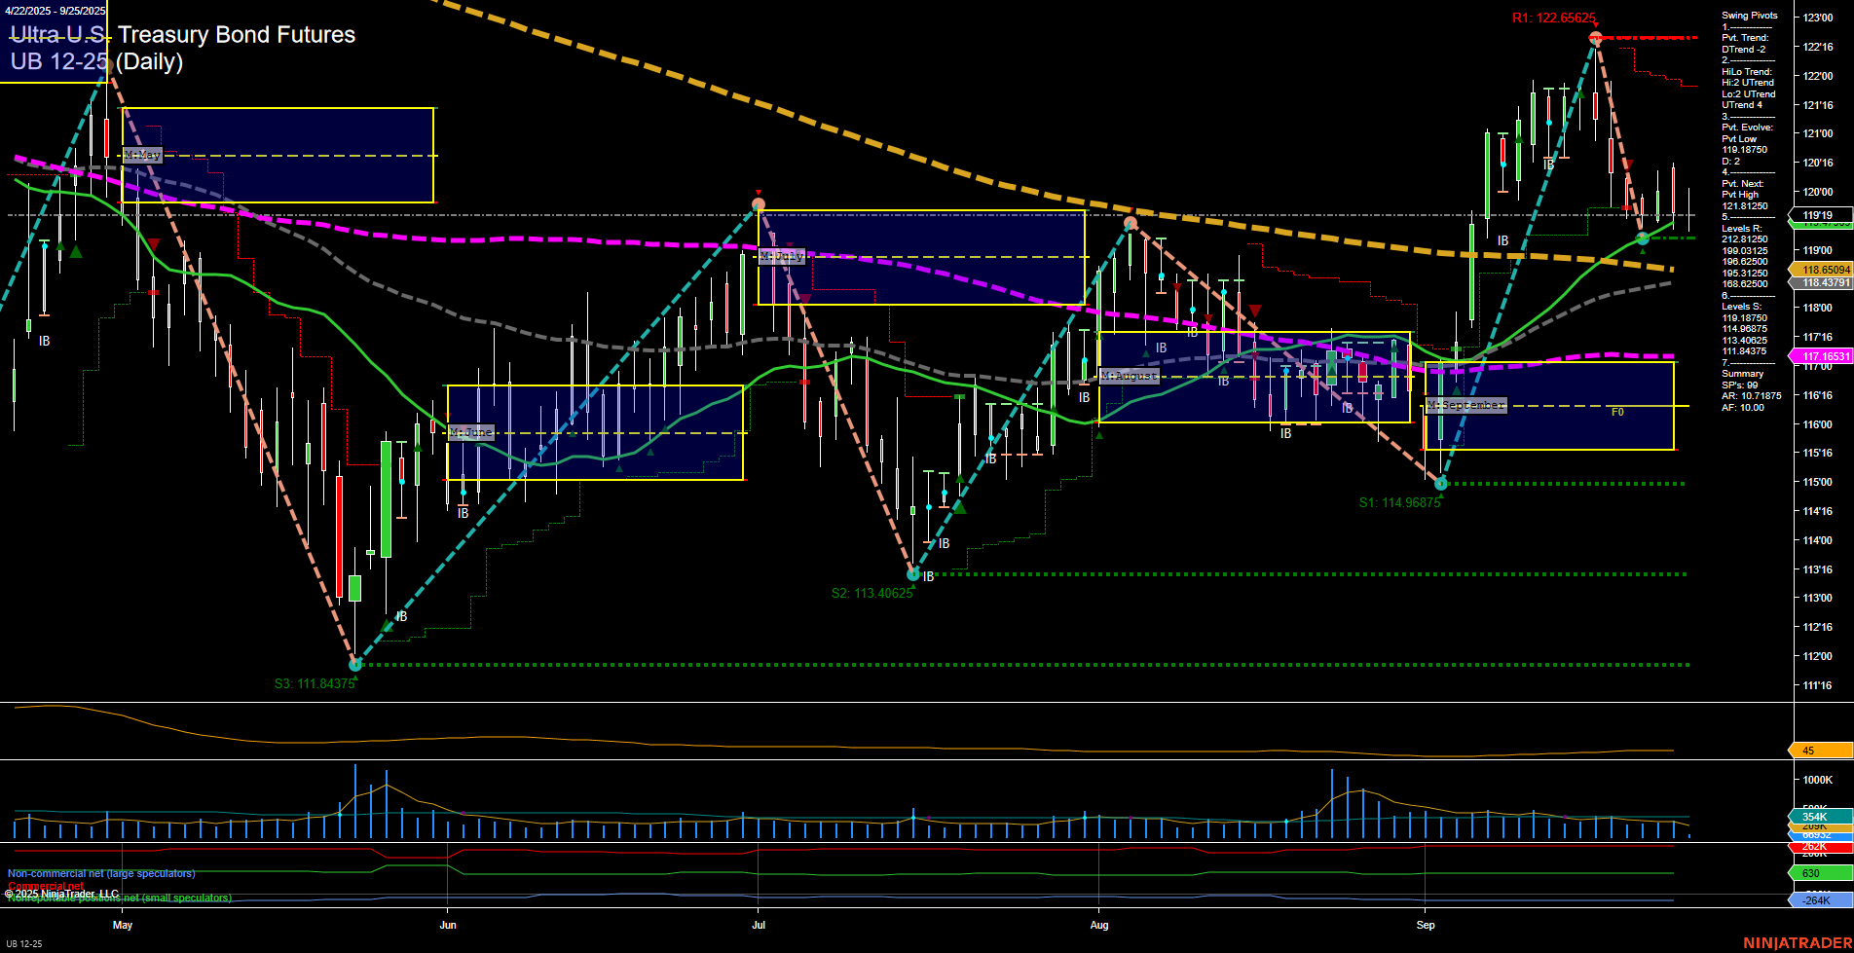This screenshot has width=1854, height=953.
Task: Toggle the Commercial net legend visibility
Action: [46, 886]
